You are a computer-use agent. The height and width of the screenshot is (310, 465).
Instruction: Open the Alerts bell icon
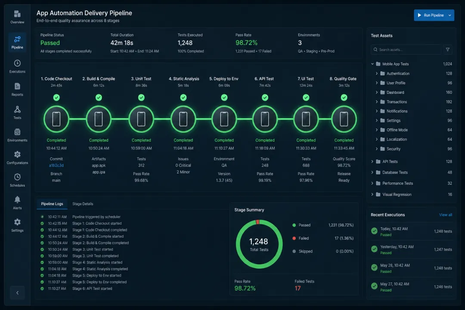(x=17, y=199)
